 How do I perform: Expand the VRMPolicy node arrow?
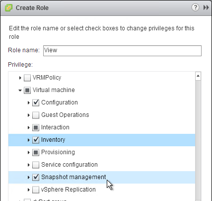point(20,78)
